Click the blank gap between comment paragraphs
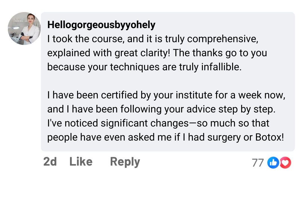Screen dimensions: 305x210 click(167, 81)
